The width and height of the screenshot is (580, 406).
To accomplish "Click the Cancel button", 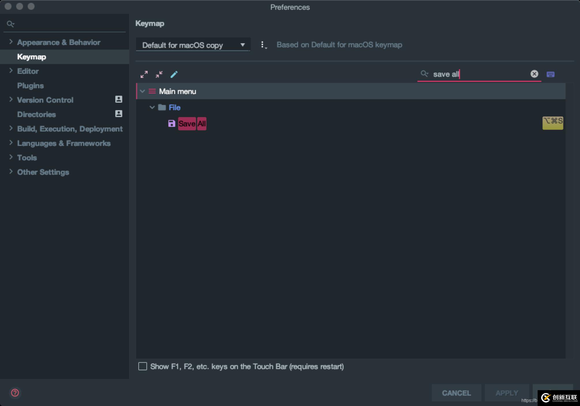I will [456, 393].
